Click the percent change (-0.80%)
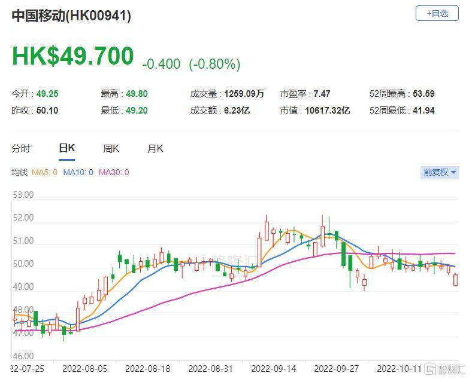 pyautogui.click(x=215, y=64)
